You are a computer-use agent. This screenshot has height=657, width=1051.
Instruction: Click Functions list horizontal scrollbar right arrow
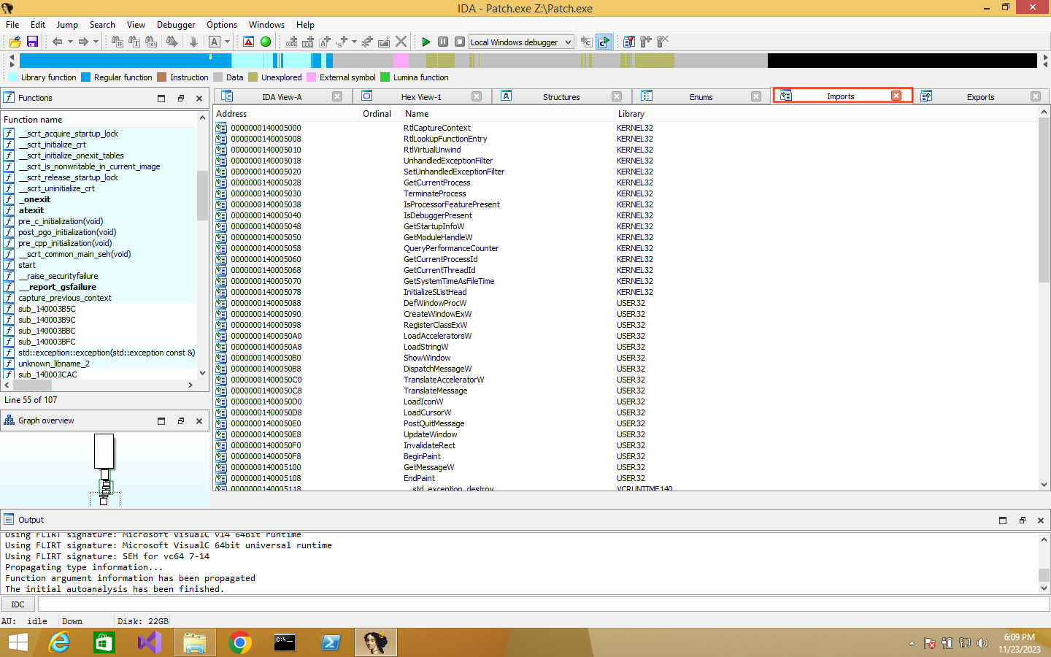tap(190, 385)
